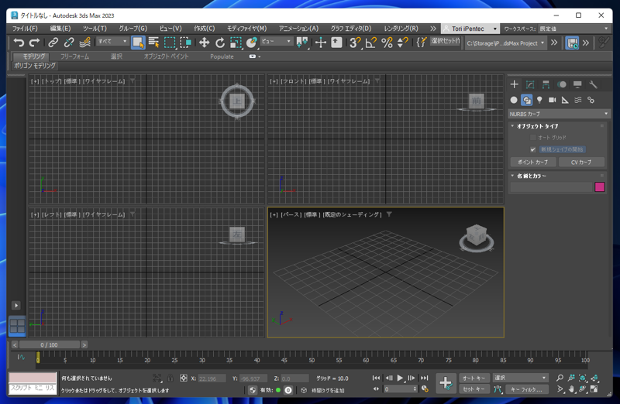Collapse the Object Type rollout
Viewport: 620px width, 404px height.
pos(512,126)
